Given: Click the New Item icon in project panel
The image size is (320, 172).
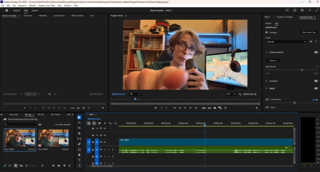Looking at the screenshot, I should coord(64,166).
